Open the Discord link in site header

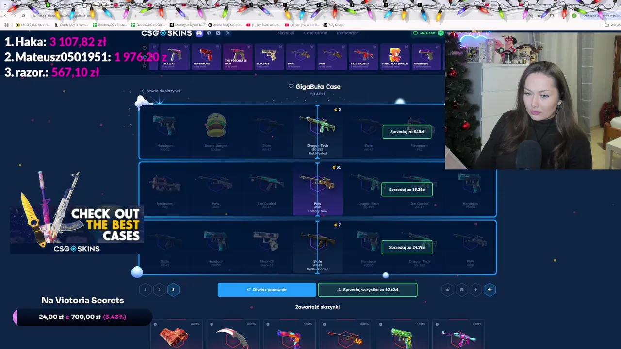199,33
